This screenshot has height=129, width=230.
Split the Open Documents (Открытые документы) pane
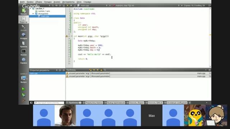[x=60, y=70]
